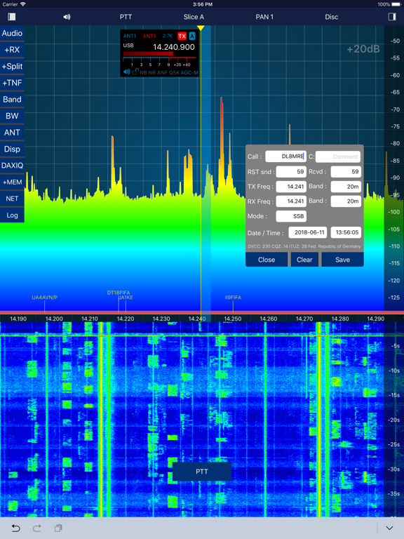Screen dimensions: 404x539
Task: Open the Audio side menu
Action: tap(12, 34)
